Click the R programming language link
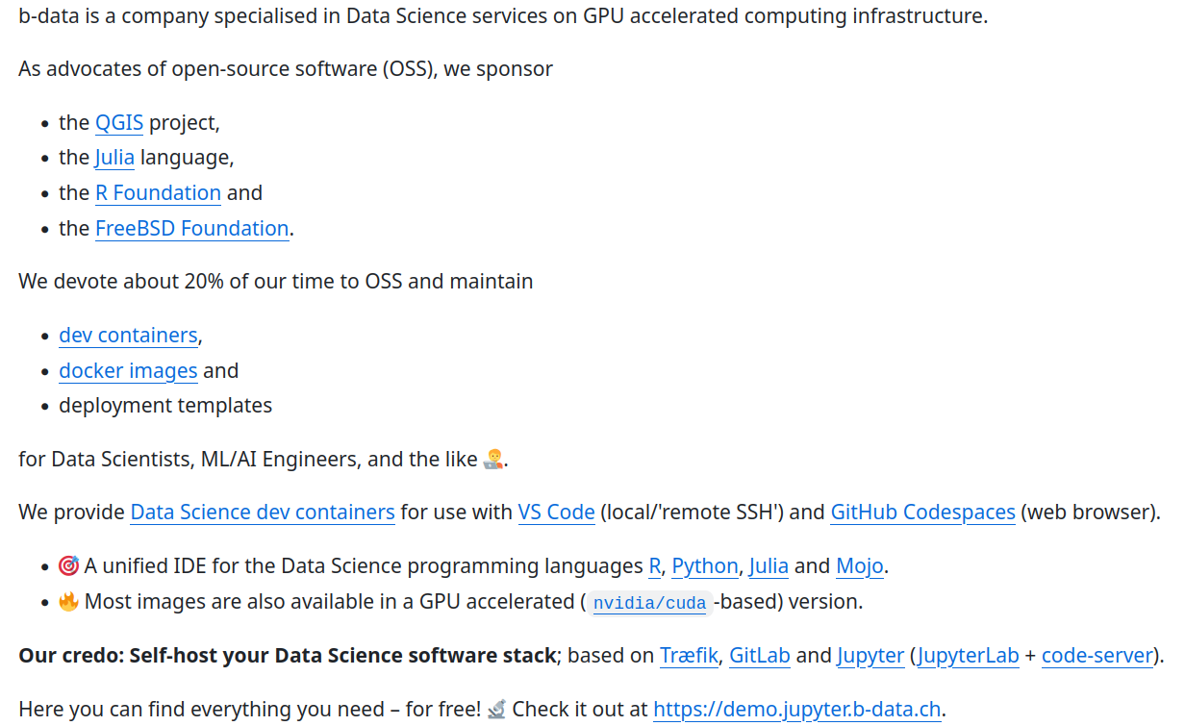The width and height of the screenshot is (1185, 726). tap(655, 565)
